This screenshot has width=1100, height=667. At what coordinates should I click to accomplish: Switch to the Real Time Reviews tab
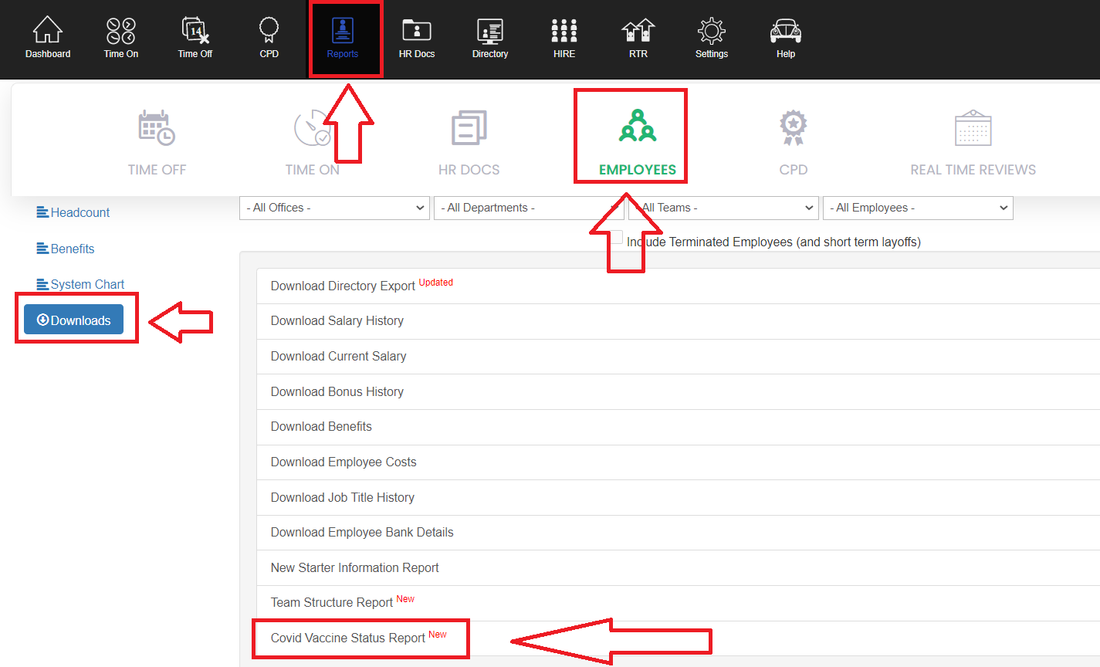(973, 144)
